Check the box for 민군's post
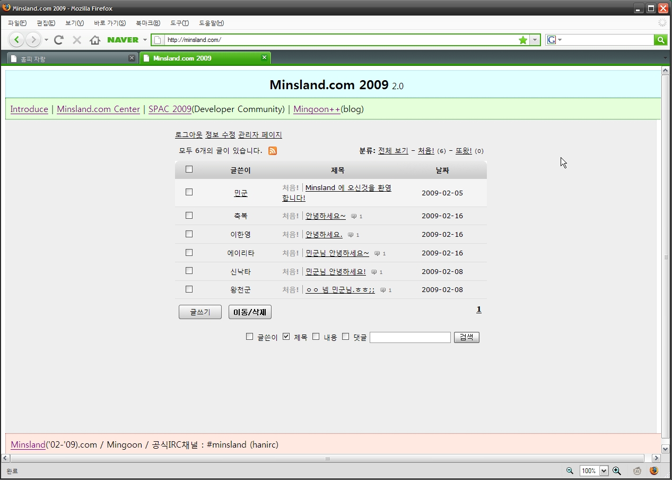 (x=189, y=192)
